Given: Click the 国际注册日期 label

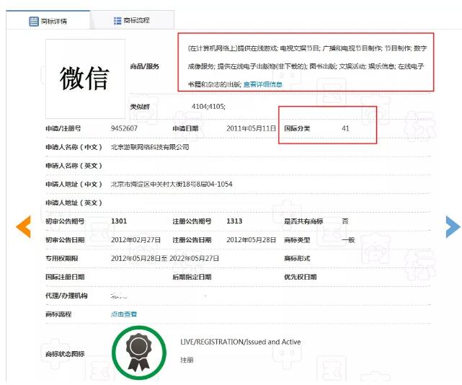Looking at the screenshot, I should pos(65,277).
